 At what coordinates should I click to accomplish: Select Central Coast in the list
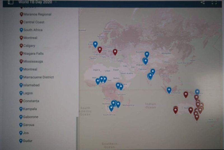point(34,22)
